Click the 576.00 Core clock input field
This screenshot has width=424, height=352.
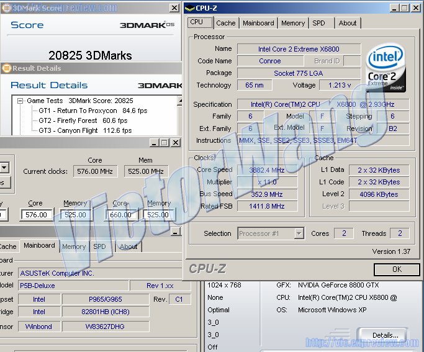[x=37, y=215]
